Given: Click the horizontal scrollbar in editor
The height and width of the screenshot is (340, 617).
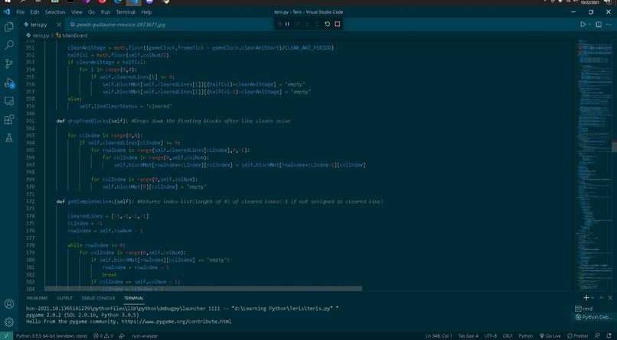Looking at the screenshot, I should [x=203, y=289].
